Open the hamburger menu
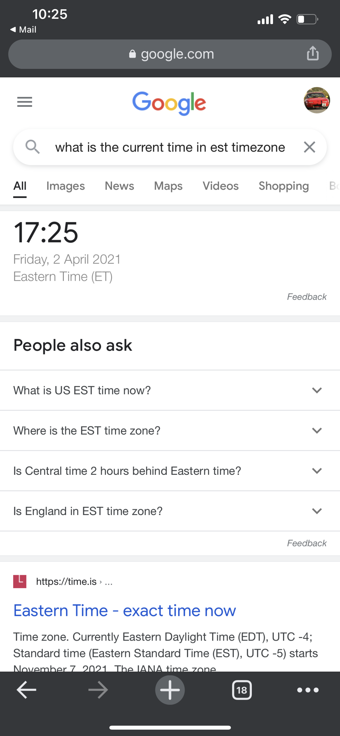Screen dimensions: 340x736 click(x=25, y=102)
